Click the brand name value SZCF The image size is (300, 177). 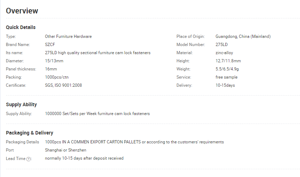click(x=50, y=45)
